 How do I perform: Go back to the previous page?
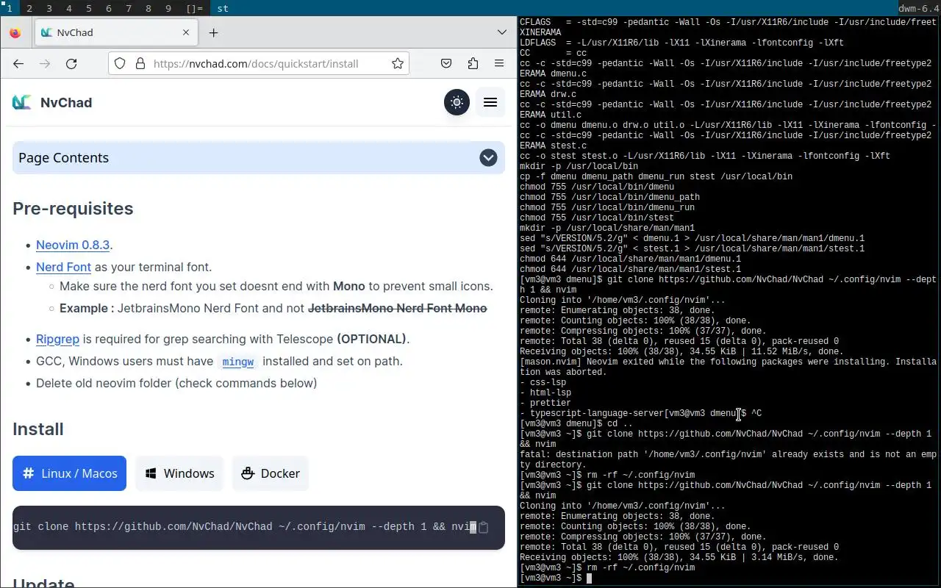(x=18, y=63)
